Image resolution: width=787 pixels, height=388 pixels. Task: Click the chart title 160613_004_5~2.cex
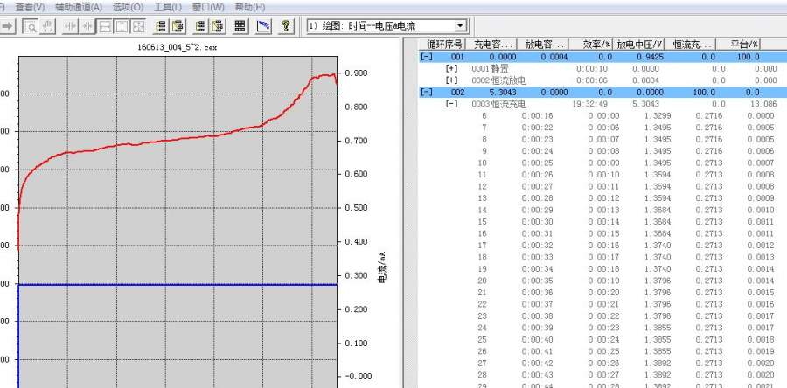click(x=178, y=47)
